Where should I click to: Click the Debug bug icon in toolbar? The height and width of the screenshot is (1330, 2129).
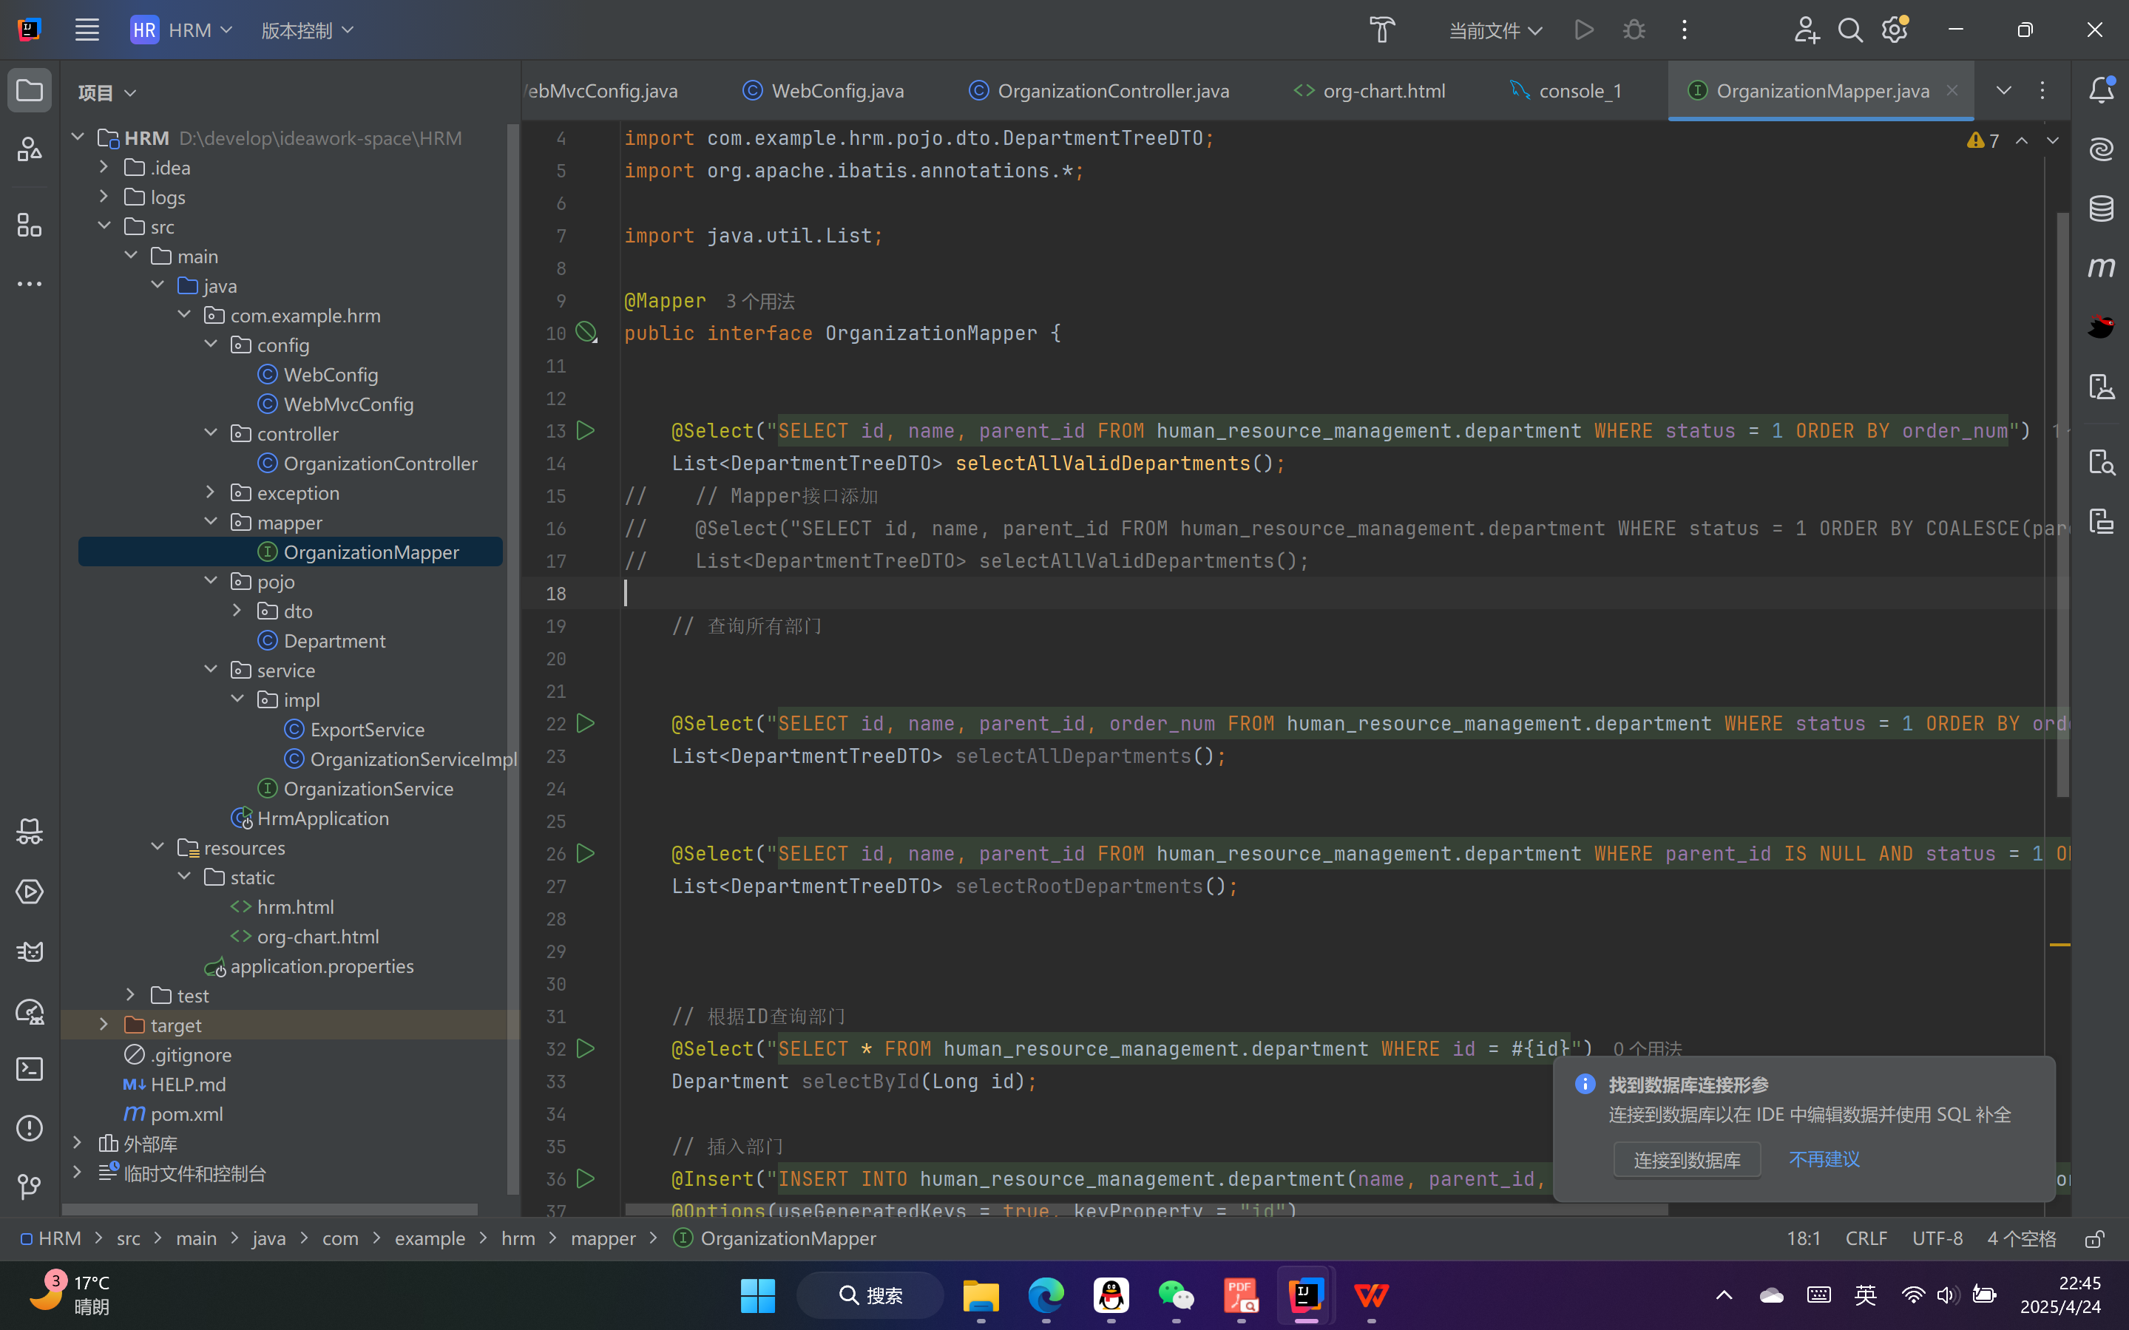1634,30
